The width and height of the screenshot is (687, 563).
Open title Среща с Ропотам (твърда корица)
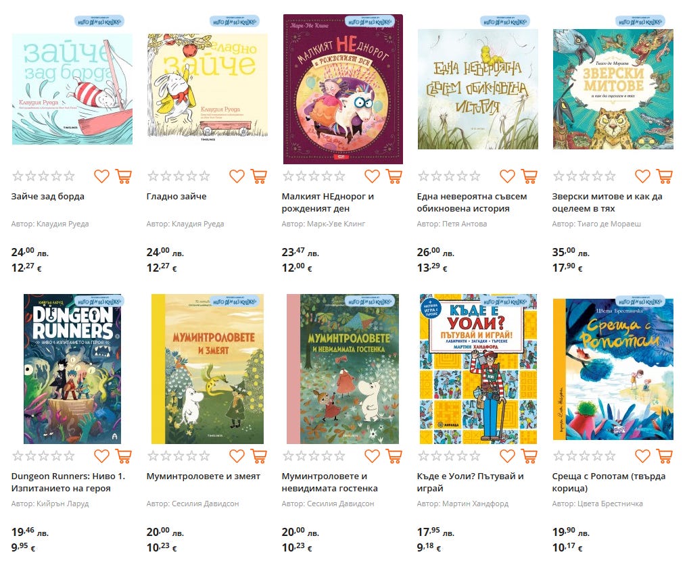point(609,482)
